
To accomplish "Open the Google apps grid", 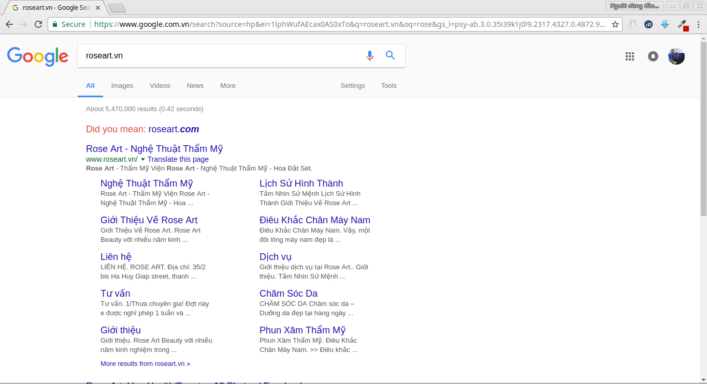I will pyautogui.click(x=630, y=56).
